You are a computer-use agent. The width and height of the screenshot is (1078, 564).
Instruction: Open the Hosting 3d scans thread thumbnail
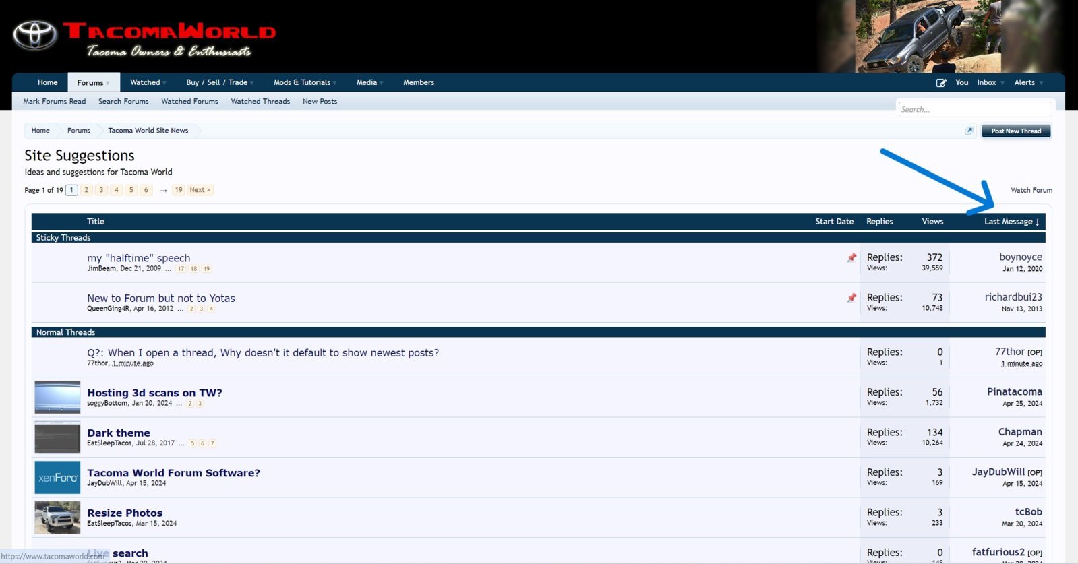pos(57,398)
